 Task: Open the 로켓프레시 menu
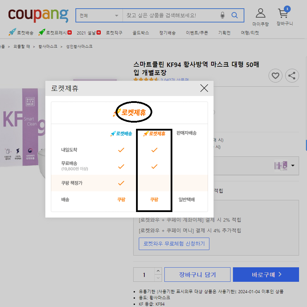point(55,33)
